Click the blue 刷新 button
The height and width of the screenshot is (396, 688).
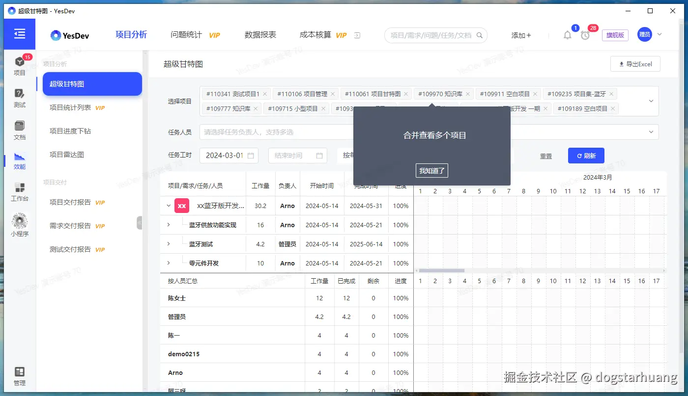pyautogui.click(x=586, y=156)
